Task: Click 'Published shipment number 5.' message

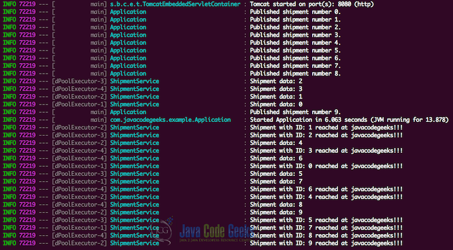Action: point(295,51)
